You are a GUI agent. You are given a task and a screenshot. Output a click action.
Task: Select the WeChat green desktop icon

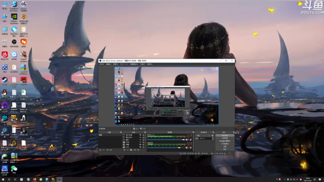tap(14, 169)
